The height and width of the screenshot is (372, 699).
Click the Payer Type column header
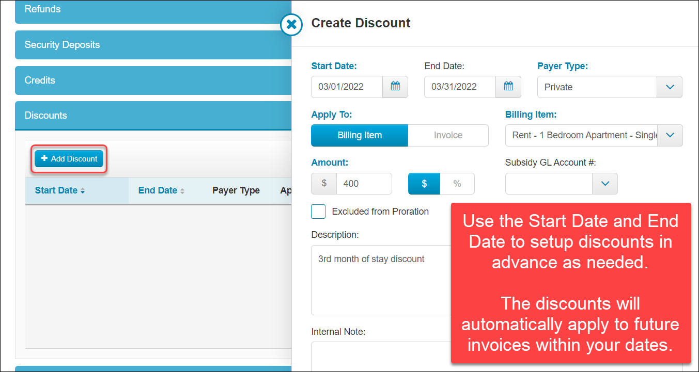236,190
